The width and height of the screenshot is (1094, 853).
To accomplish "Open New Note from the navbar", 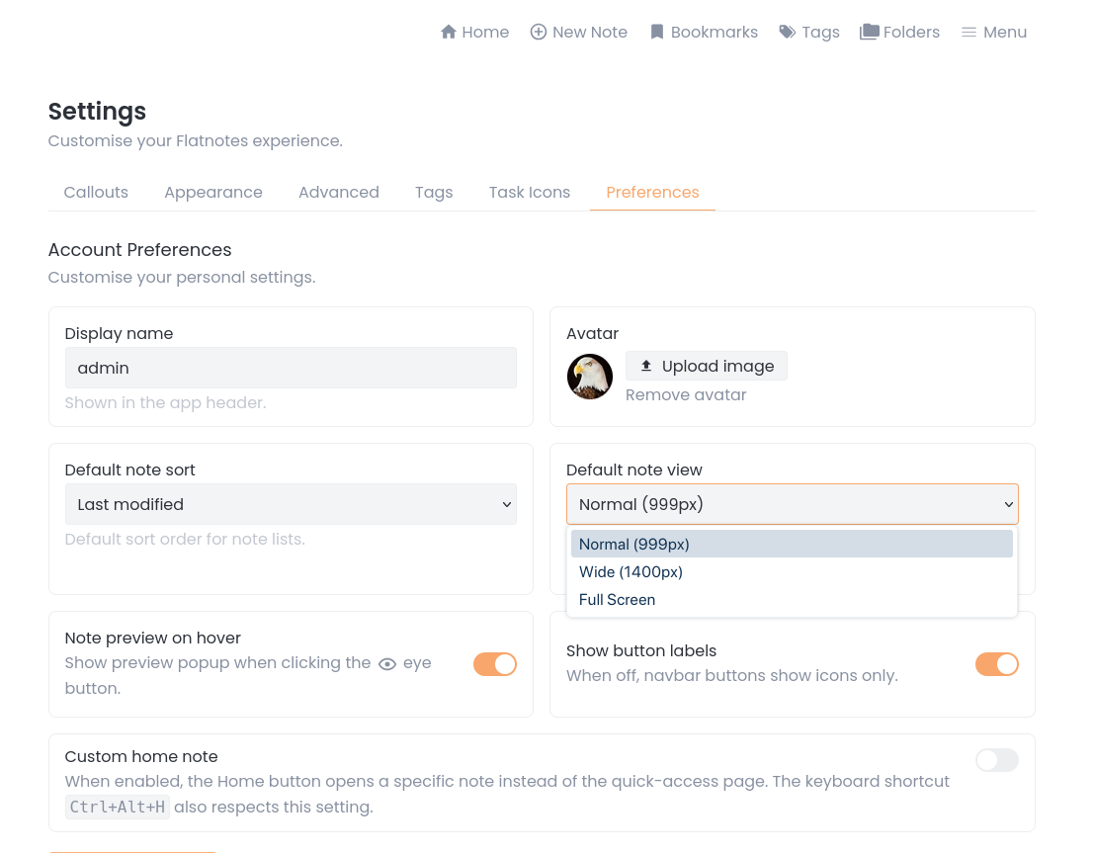I will [x=578, y=32].
